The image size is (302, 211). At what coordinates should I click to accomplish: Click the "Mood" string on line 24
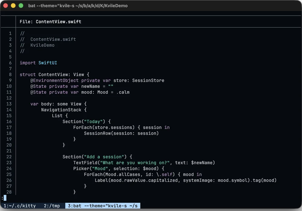click(x=100, y=169)
